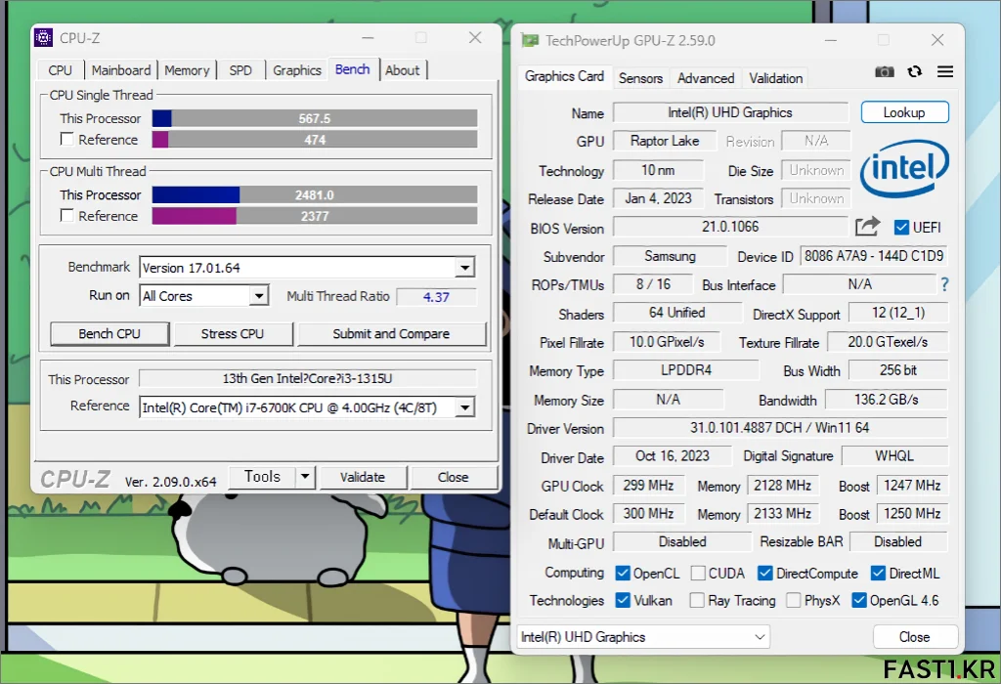Click the GPU-Z screenshot camera icon
The height and width of the screenshot is (684, 1001).
coord(884,71)
